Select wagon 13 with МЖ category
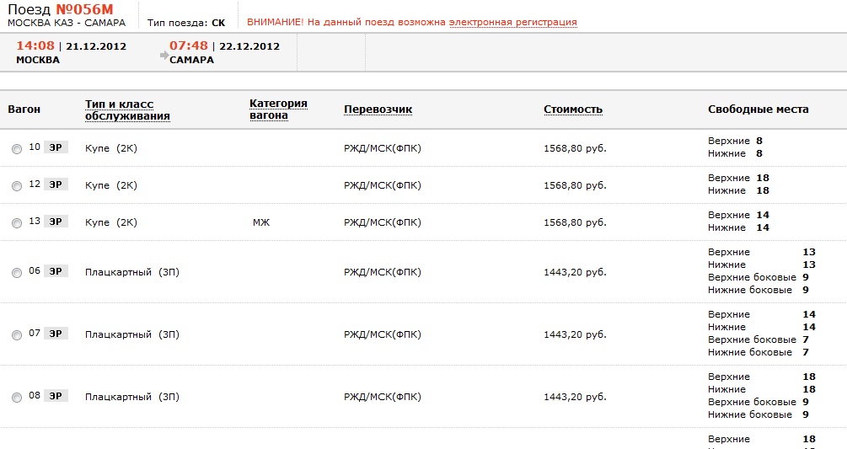847x449 pixels. coord(17,223)
